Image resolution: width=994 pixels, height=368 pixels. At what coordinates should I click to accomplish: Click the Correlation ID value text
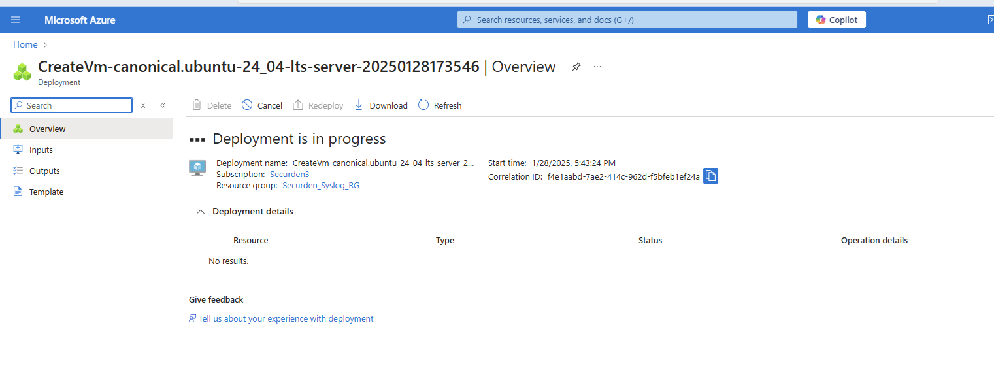coord(623,176)
